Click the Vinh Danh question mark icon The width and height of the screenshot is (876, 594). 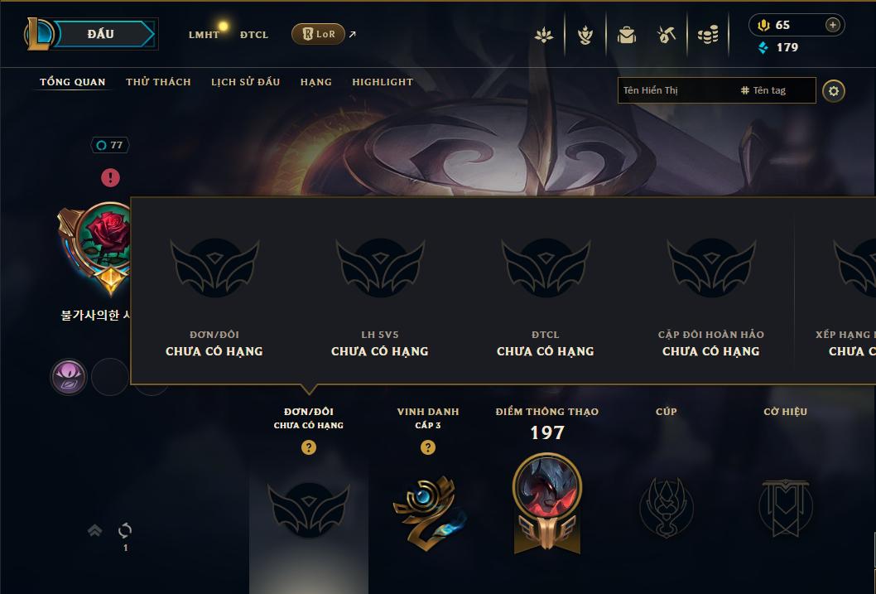[x=428, y=447]
